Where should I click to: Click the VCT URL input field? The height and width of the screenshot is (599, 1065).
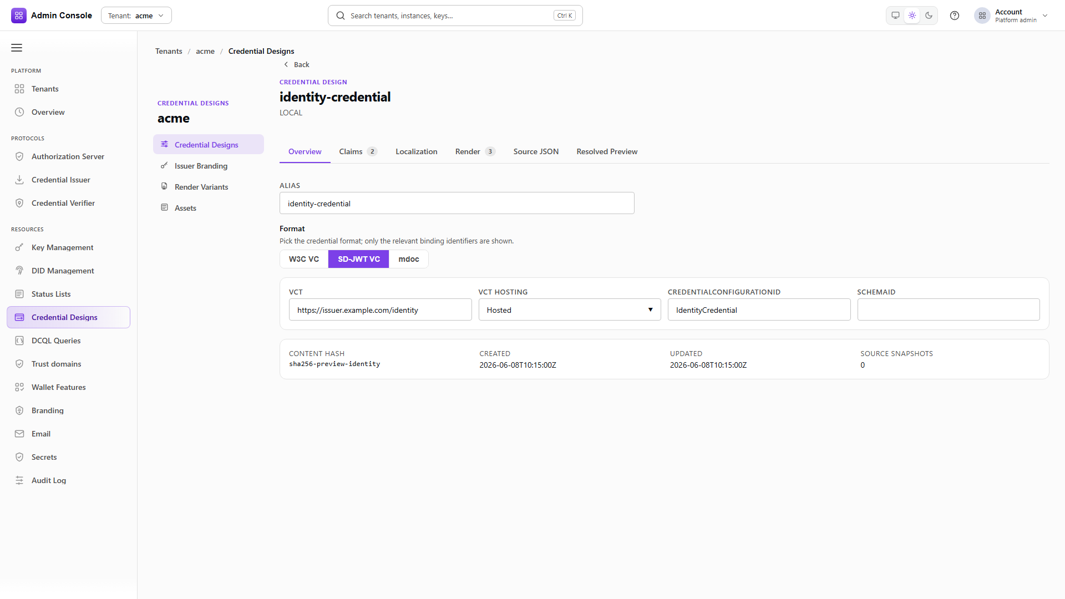[x=381, y=309]
